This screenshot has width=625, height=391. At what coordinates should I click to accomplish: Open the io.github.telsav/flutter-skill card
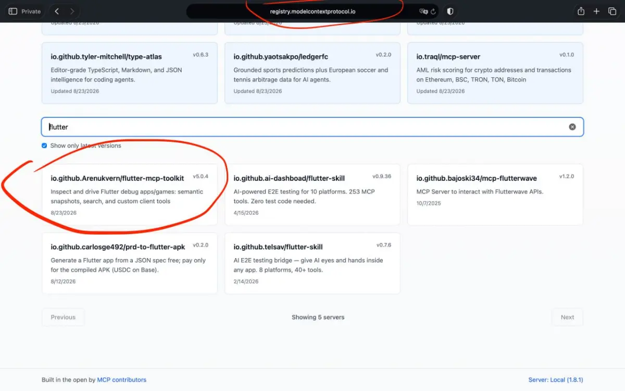pos(312,263)
